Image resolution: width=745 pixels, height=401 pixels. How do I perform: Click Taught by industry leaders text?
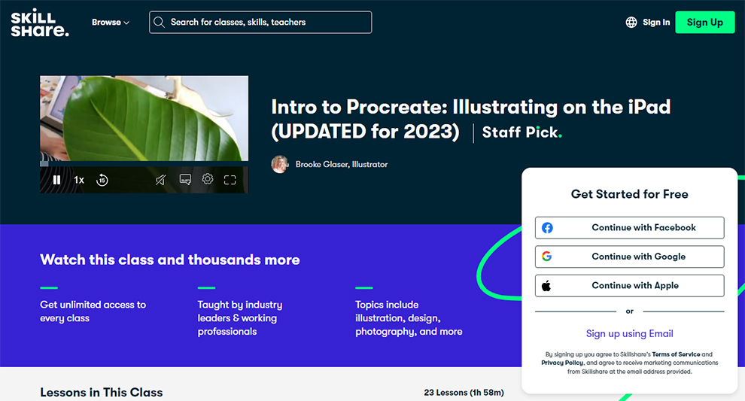pos(240,317)
